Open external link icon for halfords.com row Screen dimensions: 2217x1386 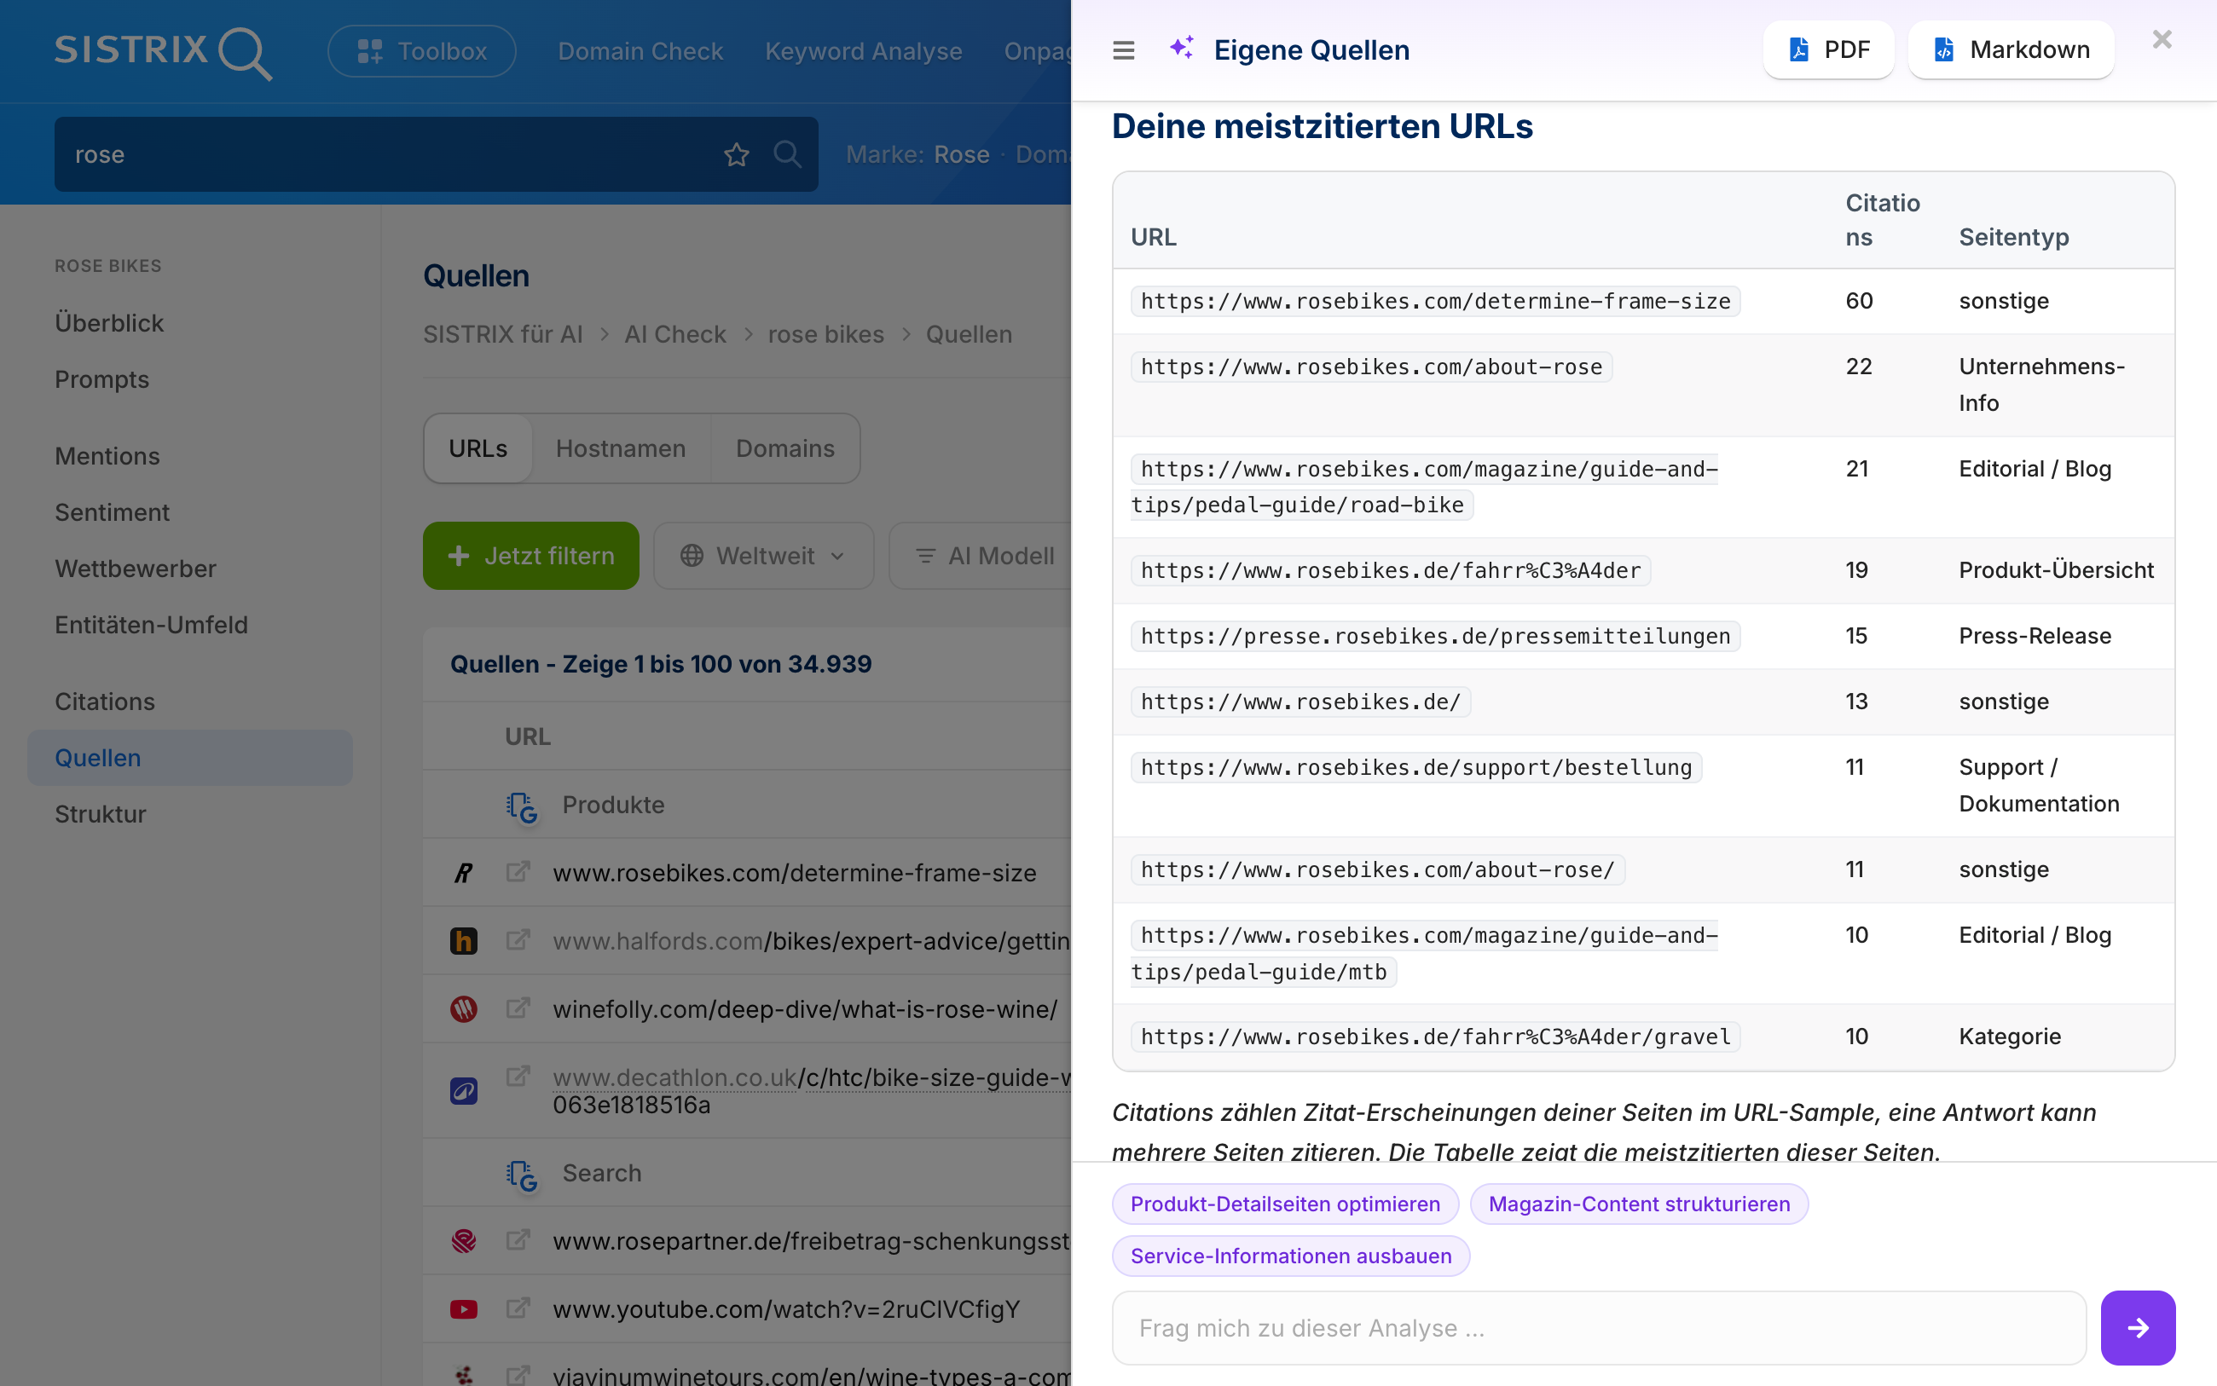(x=518, y=938)
